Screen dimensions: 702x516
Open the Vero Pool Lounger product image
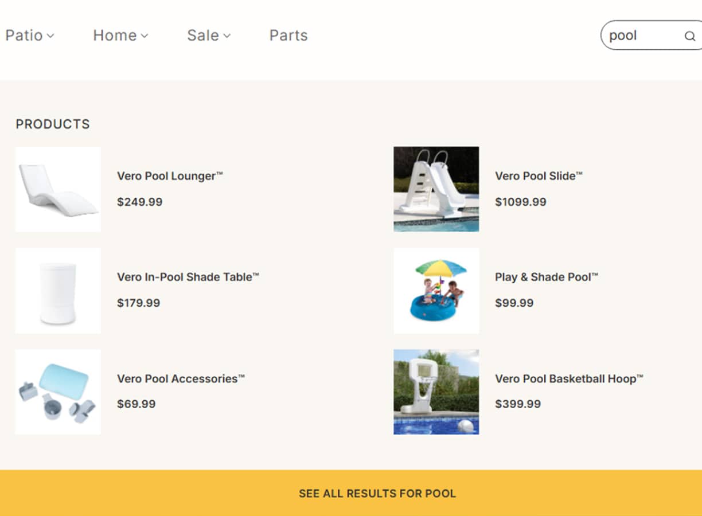point(58,189)
